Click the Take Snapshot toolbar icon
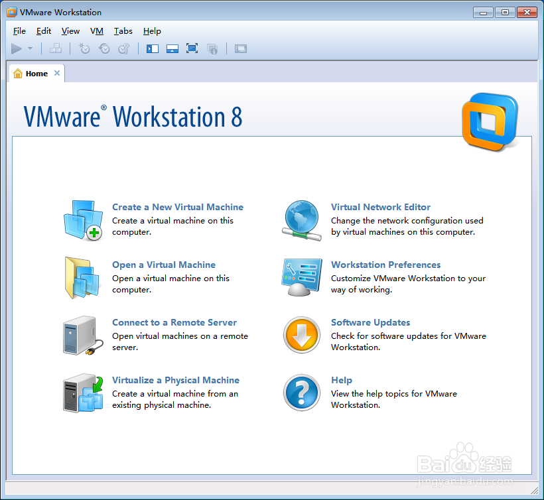The width and height of the screenshot is (544, 500). (84, 48)
